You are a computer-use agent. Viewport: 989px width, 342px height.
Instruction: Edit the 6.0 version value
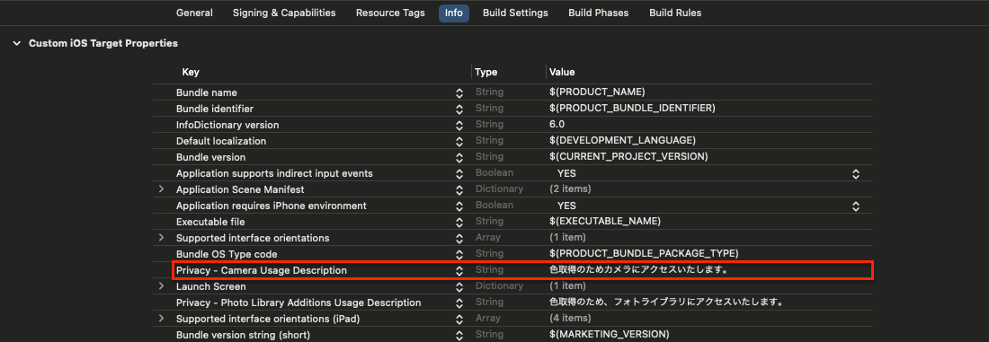(x=557, y=125)
